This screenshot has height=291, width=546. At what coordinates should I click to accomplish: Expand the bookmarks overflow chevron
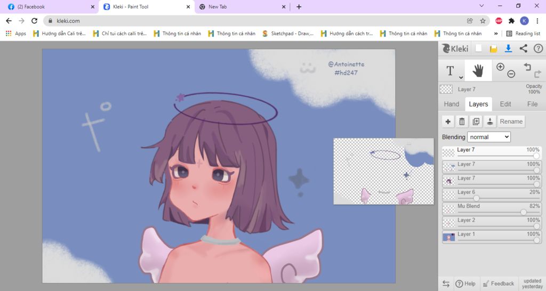click(x=495, y=34)
